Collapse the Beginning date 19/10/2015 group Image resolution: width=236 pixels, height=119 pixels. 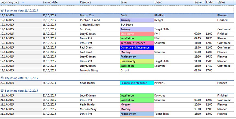[2, 10]
